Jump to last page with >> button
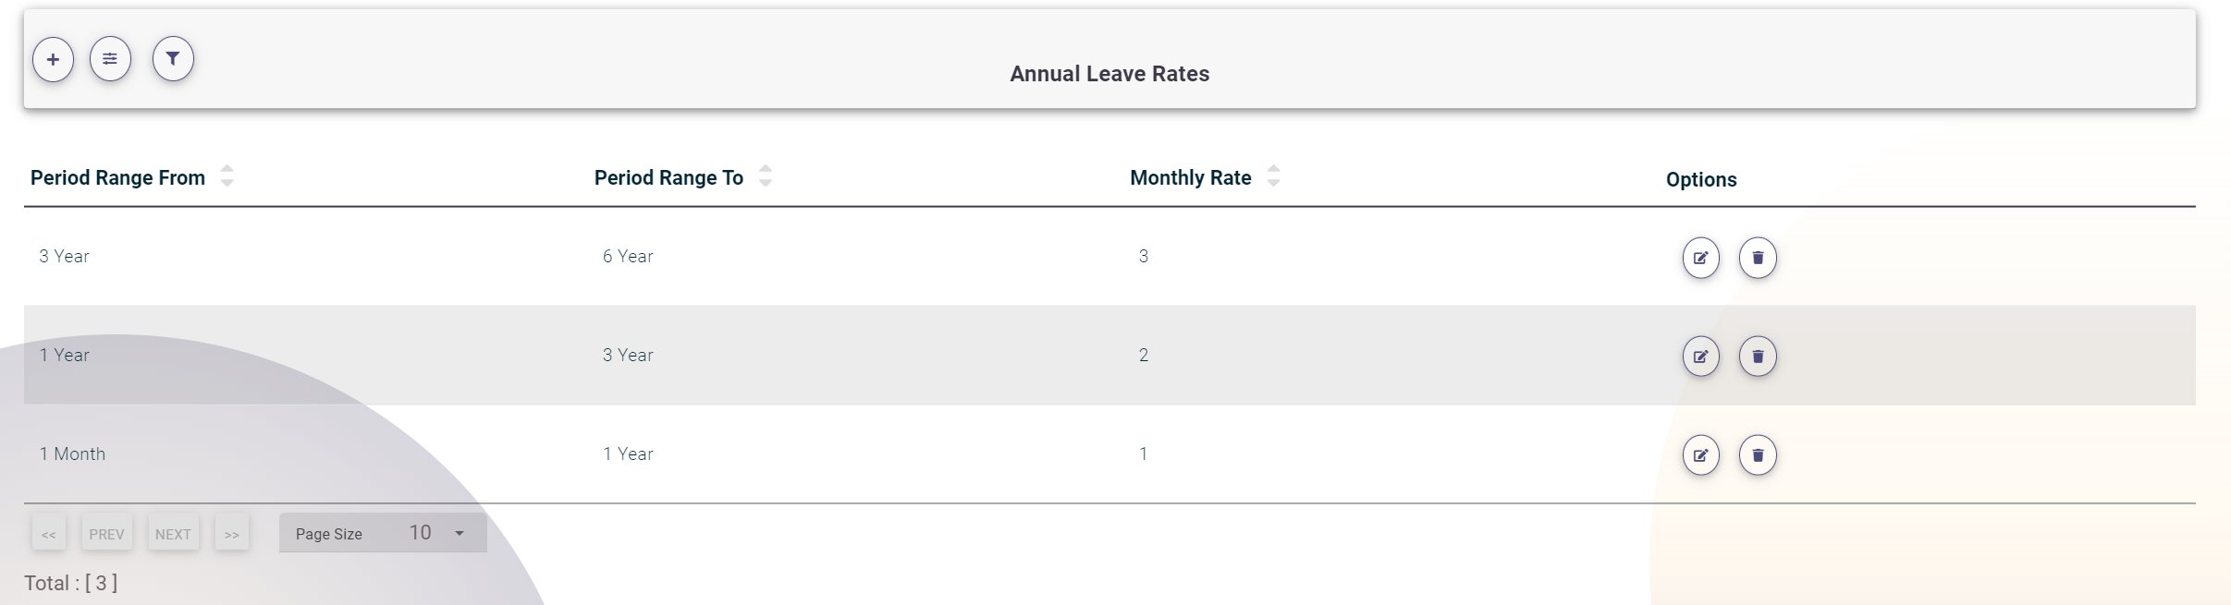This screenshot has height=605, width=2231. (x=232, y=533)
